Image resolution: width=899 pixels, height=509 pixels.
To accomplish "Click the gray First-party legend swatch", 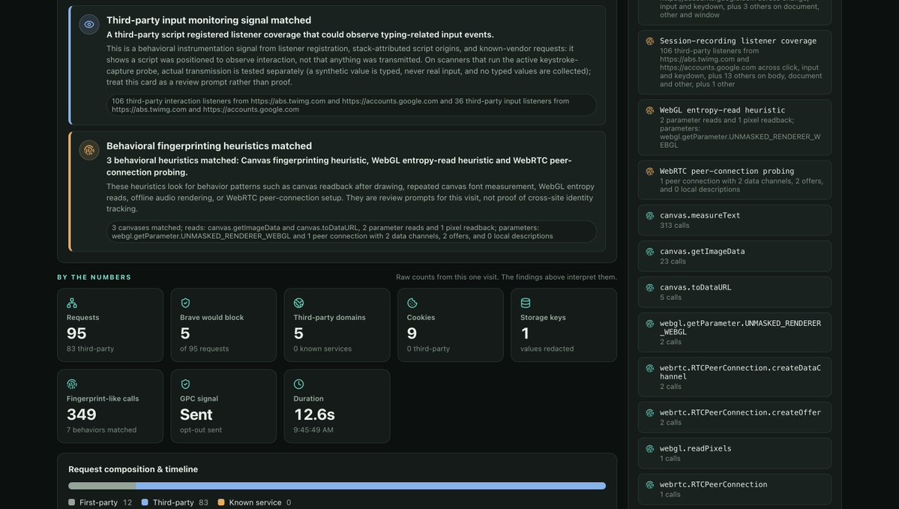I will (x=72, y=502).
